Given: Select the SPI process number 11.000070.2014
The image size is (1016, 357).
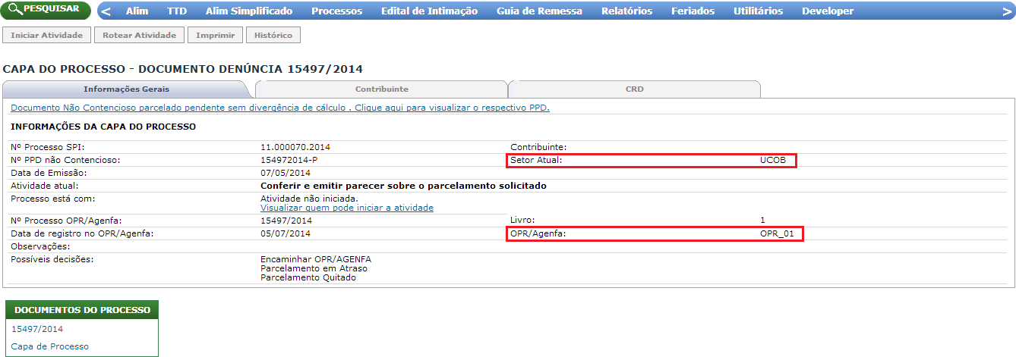Looking at the screenshot, I should coord(295,147).
